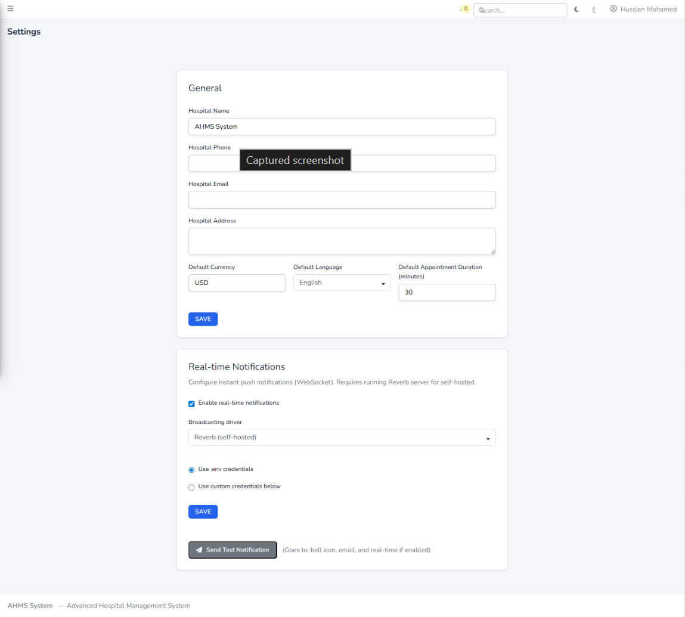Viewport: 685px width, 617px height.
Task: Uncheck Enable real-time notifications
Action: (x=191, y=404)
